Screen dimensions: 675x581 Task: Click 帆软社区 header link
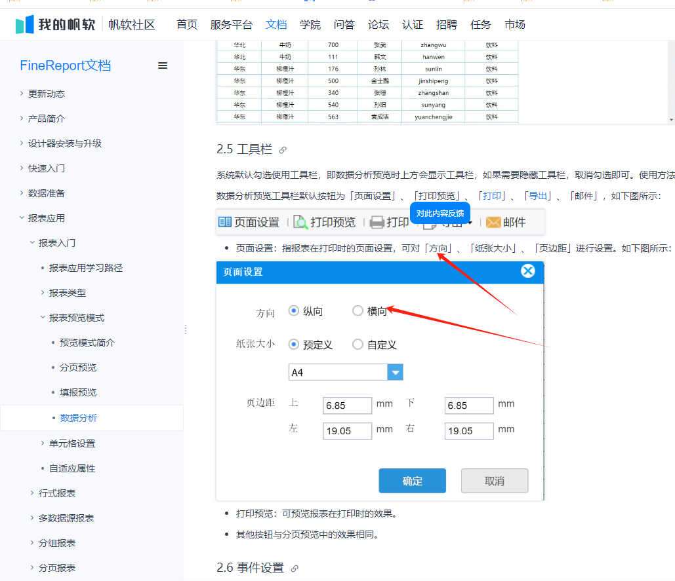pyautogui.click(x=132, y=24)
